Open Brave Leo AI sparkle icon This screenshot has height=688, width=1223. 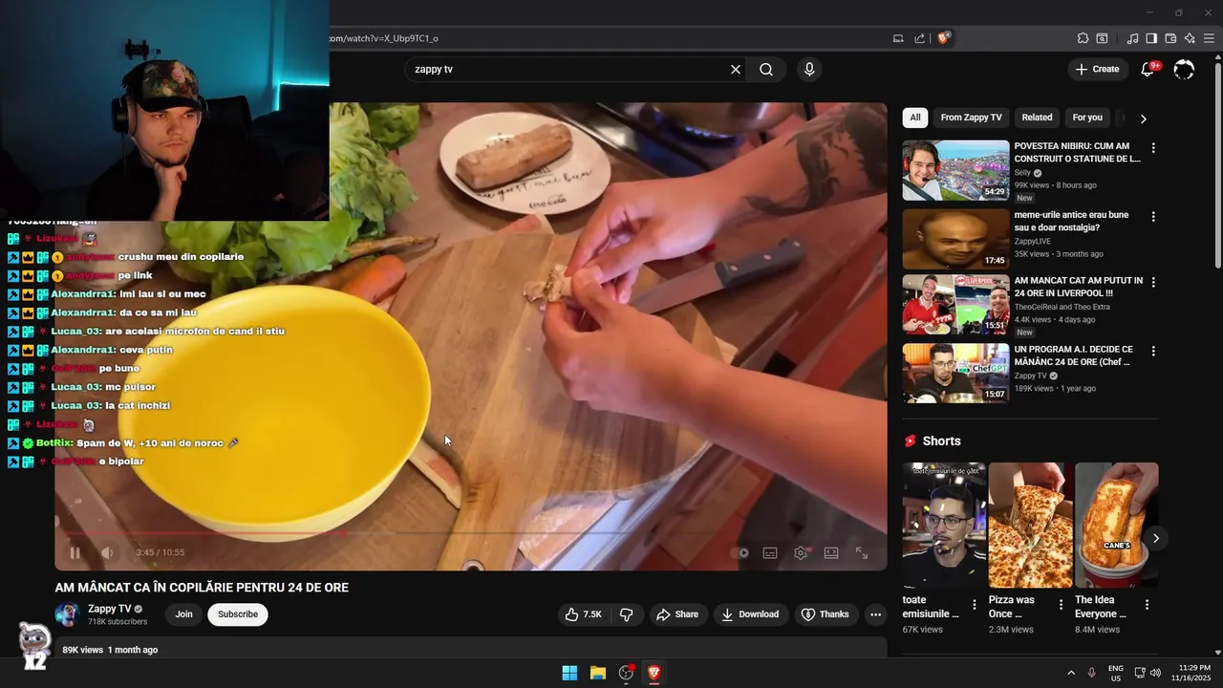[1190, 38]
